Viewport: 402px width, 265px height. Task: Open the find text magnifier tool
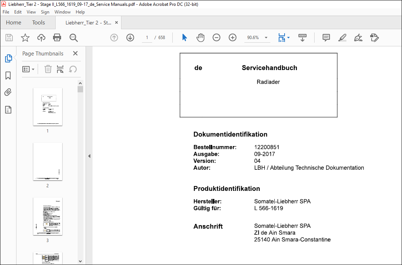point(74,38)
